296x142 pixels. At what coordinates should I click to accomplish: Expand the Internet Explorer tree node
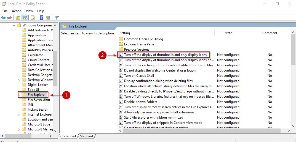(19, 115)
